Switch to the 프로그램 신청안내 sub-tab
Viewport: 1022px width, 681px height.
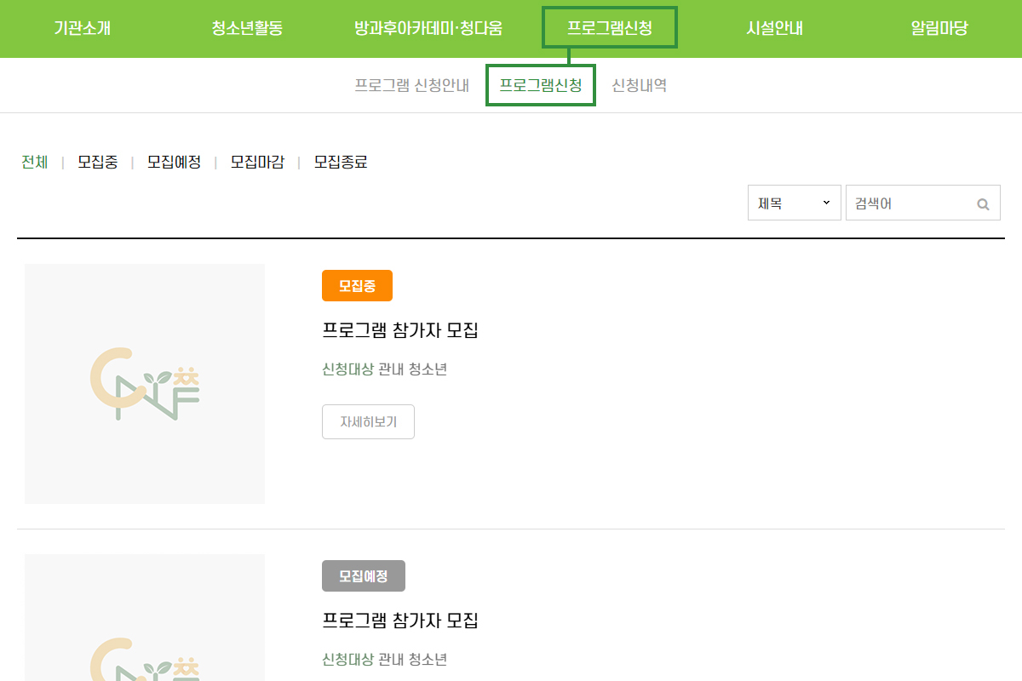[412, 85]
